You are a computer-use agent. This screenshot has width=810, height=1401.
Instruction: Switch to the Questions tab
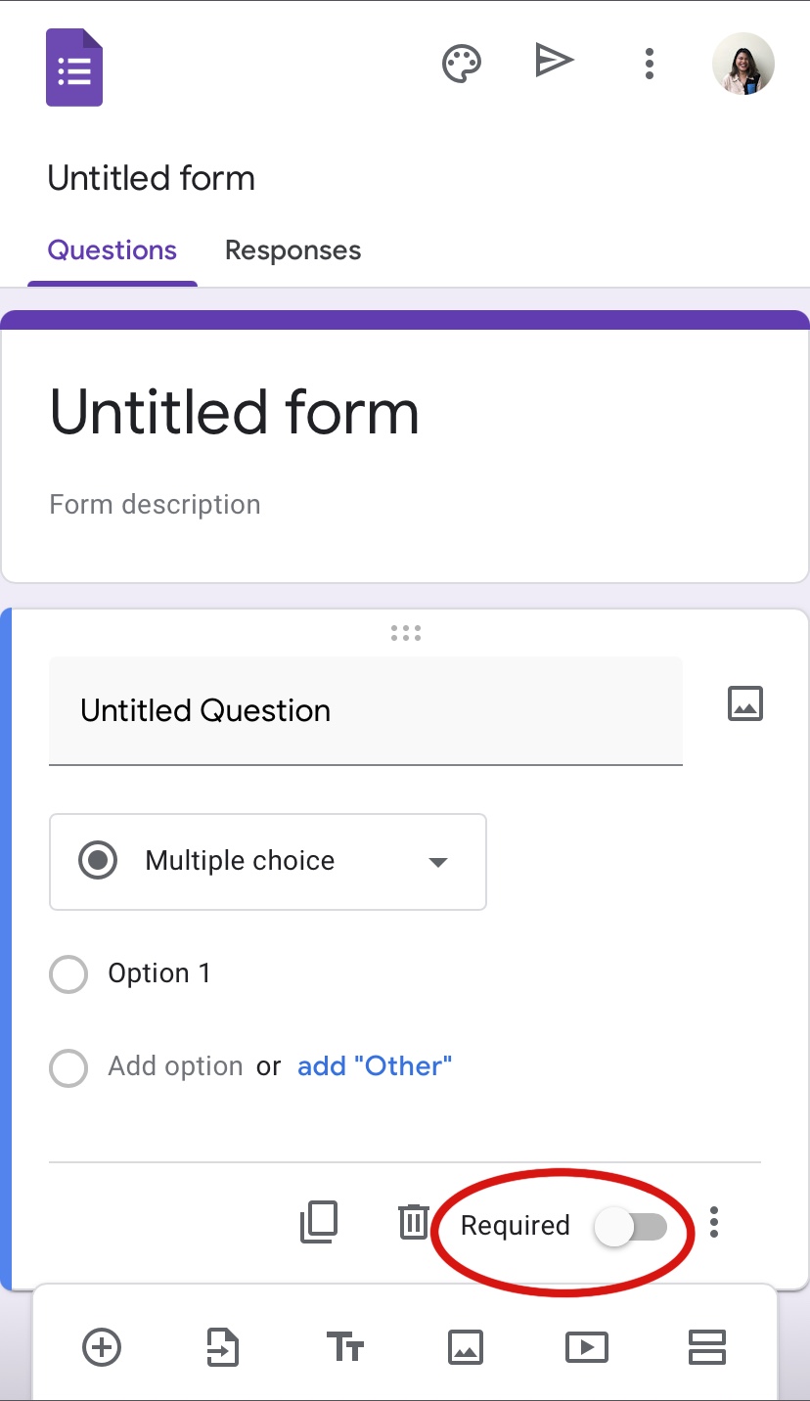[112, 250]
